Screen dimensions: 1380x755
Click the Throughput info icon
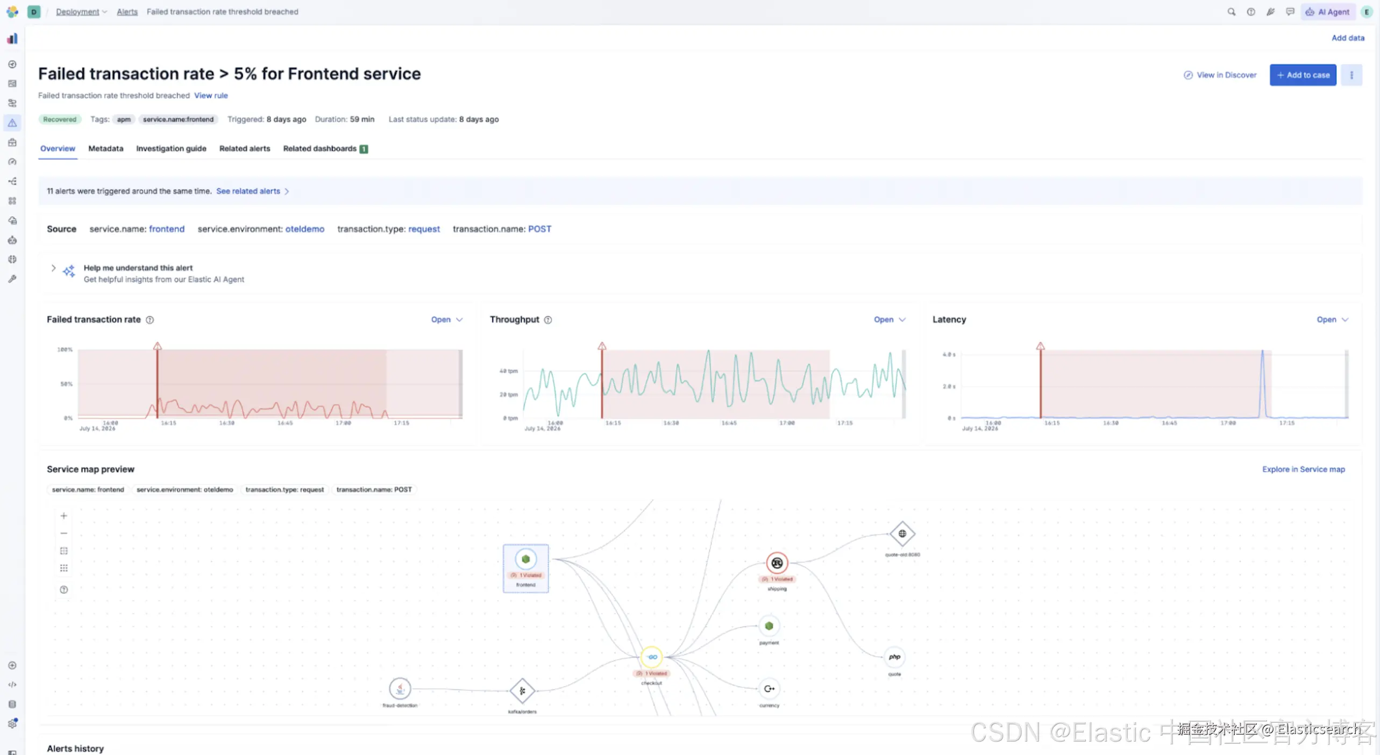(x=548, y=319)
